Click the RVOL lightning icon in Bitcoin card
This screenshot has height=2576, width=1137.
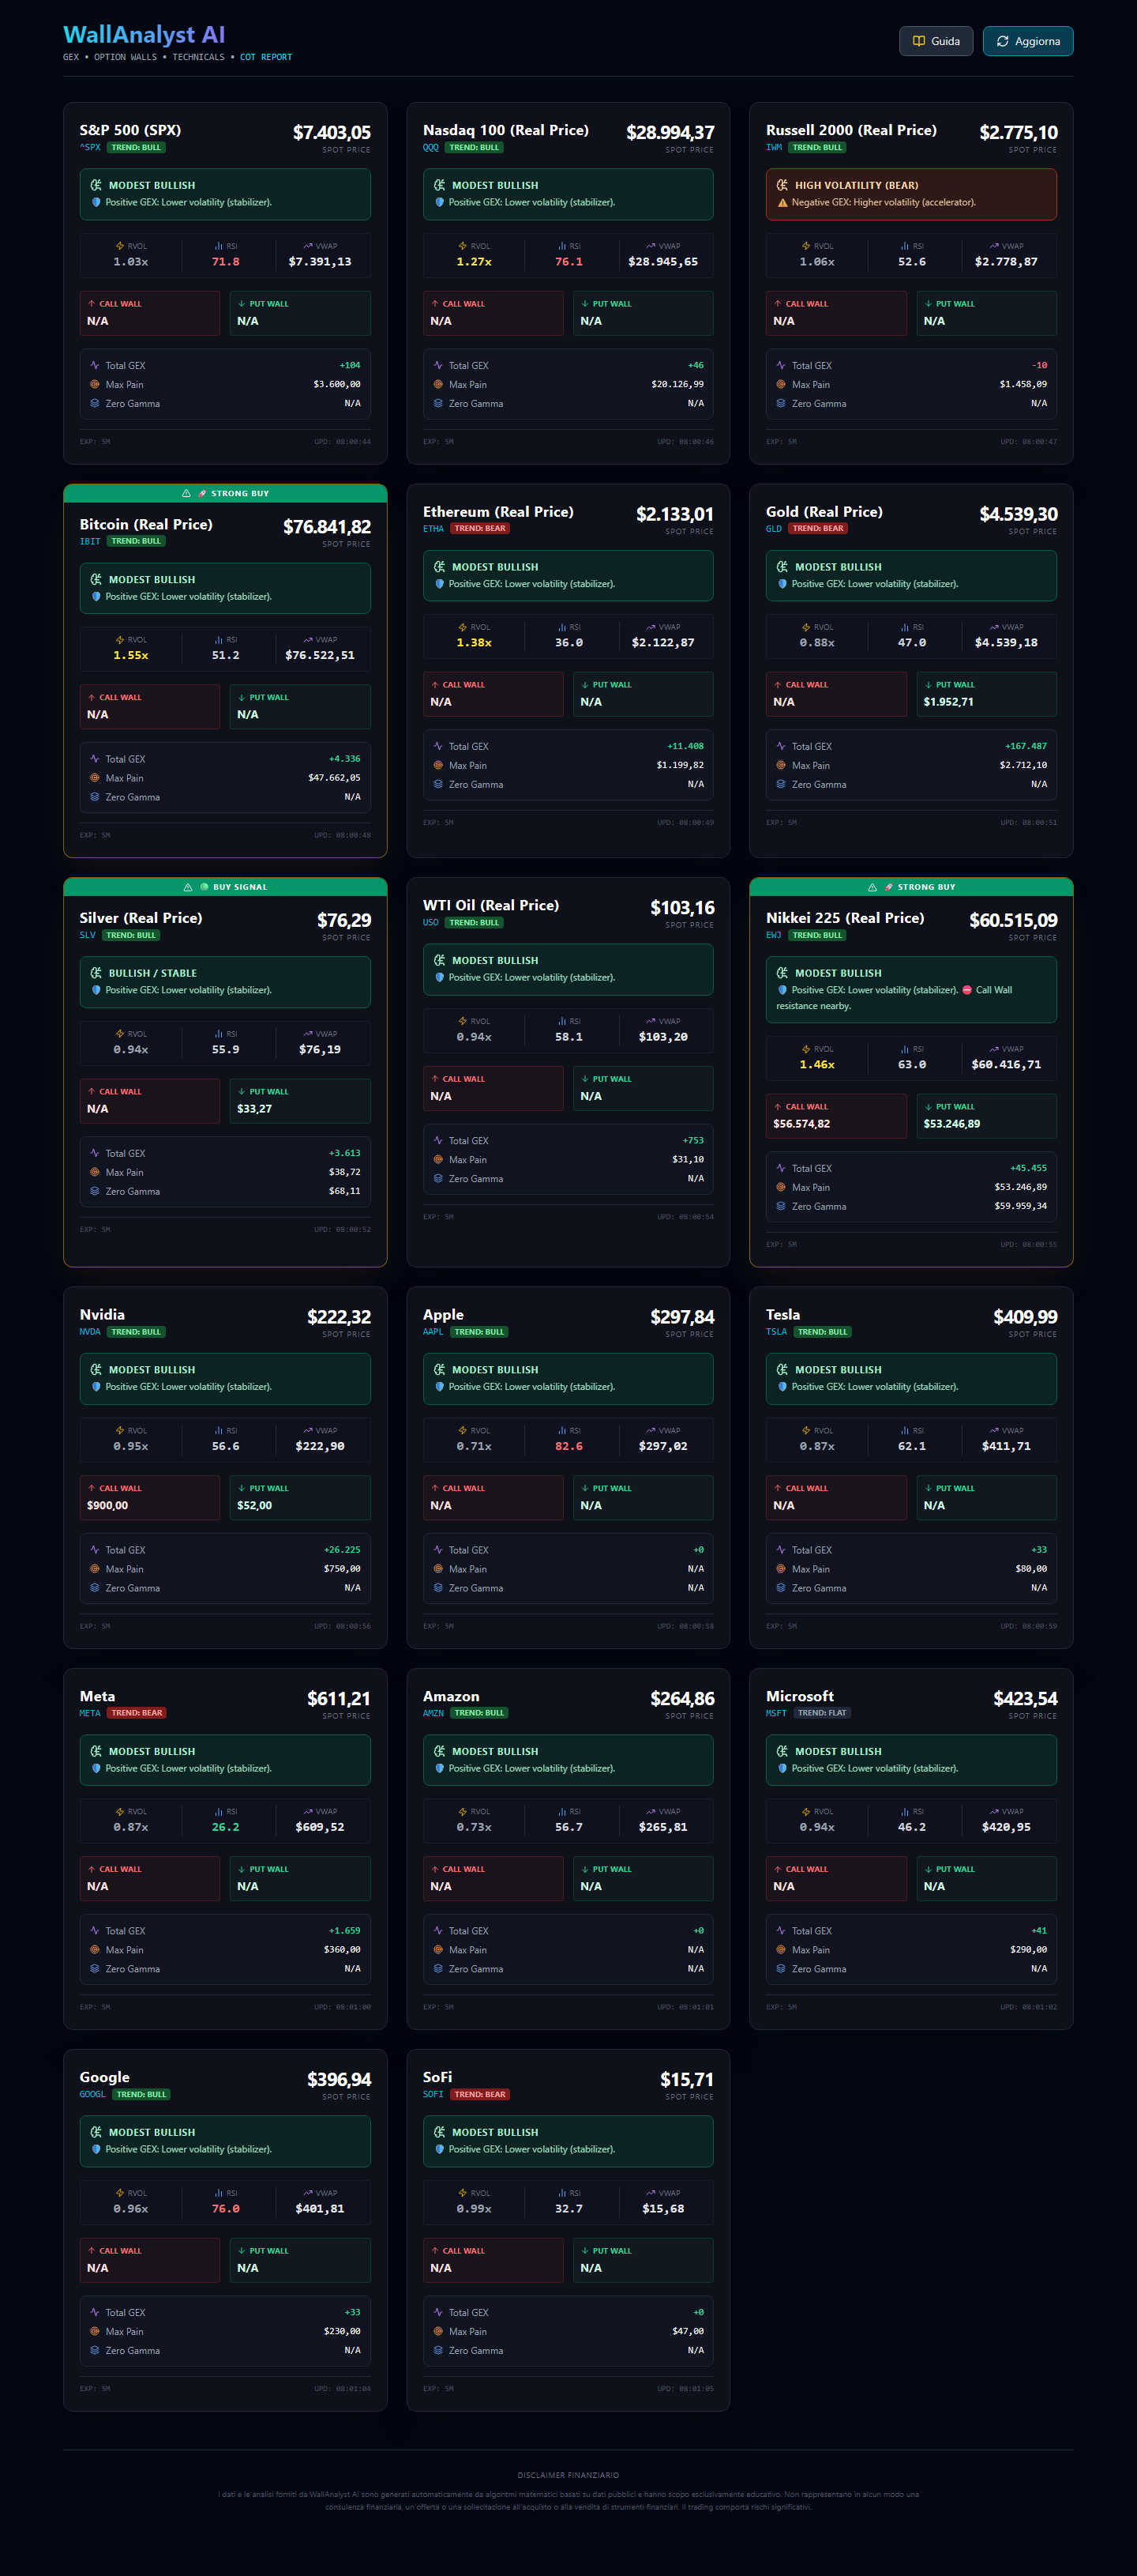(x=120, y=640)
